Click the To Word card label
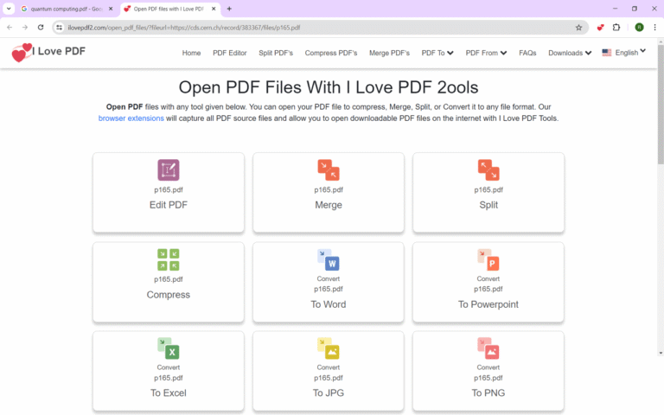 tap(329, 304)
